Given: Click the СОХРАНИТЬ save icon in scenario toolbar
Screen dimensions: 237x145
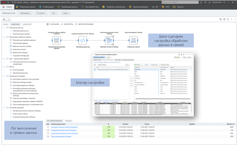Looking at the screenshot, I should pos(47,24).
